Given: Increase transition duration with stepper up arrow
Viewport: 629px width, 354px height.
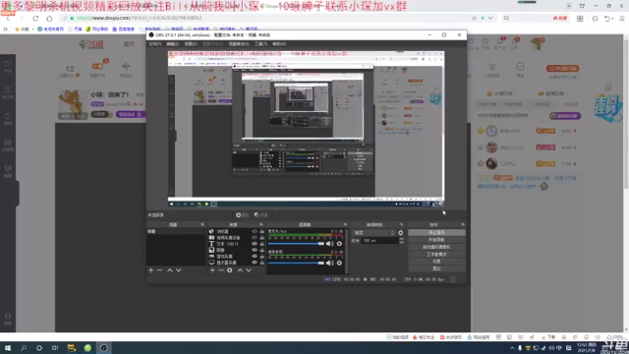Looking at the screenshot, I should coord(401,239).
